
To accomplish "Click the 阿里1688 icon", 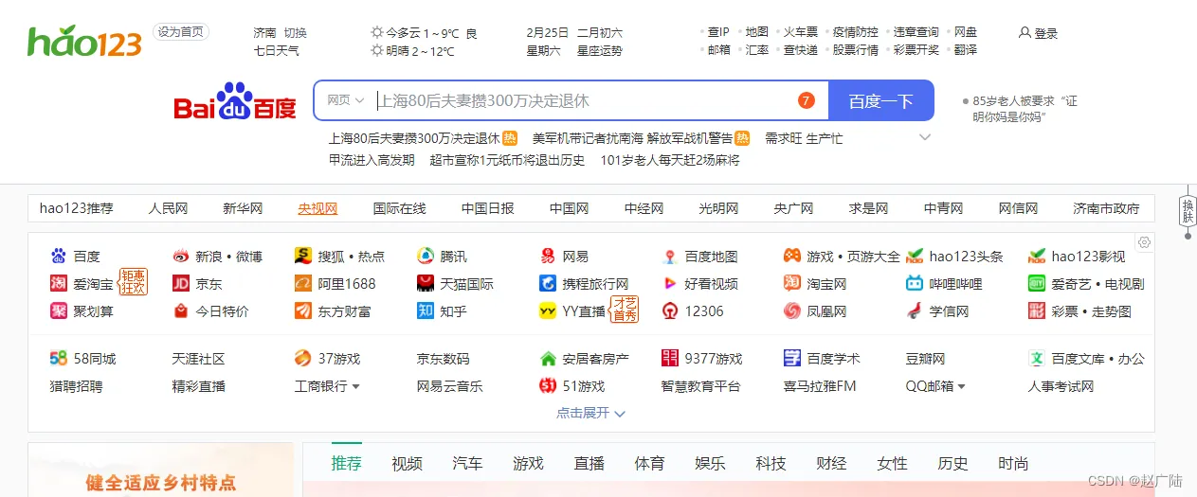I will click(303, 284).
